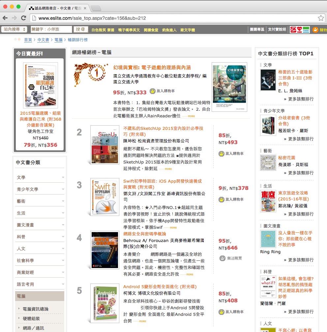This screenshot has width=327, height=332.
Task: Expand the 語言考用 sidebar category arrow
Action: pos(63,284)
